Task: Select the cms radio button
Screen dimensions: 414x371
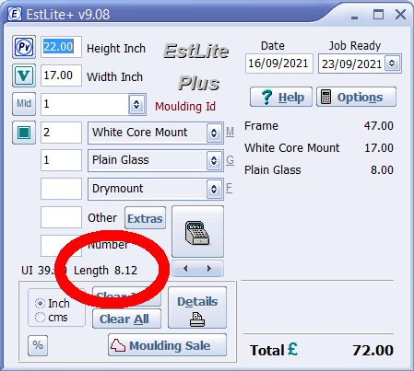Action: point(40,317)
